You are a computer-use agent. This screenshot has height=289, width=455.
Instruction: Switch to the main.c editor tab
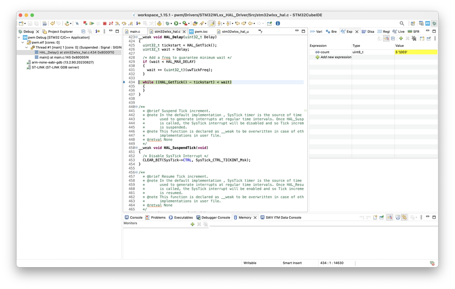[x=135, y=31]
